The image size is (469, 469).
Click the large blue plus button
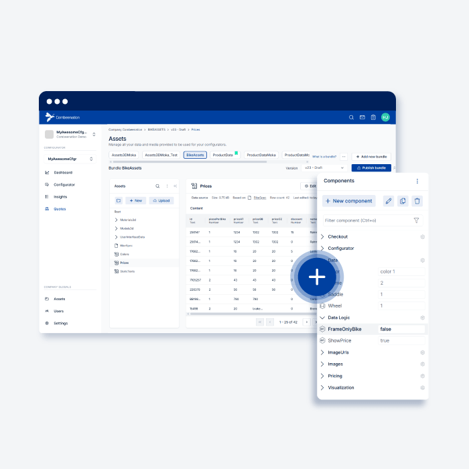pos(317,277)
